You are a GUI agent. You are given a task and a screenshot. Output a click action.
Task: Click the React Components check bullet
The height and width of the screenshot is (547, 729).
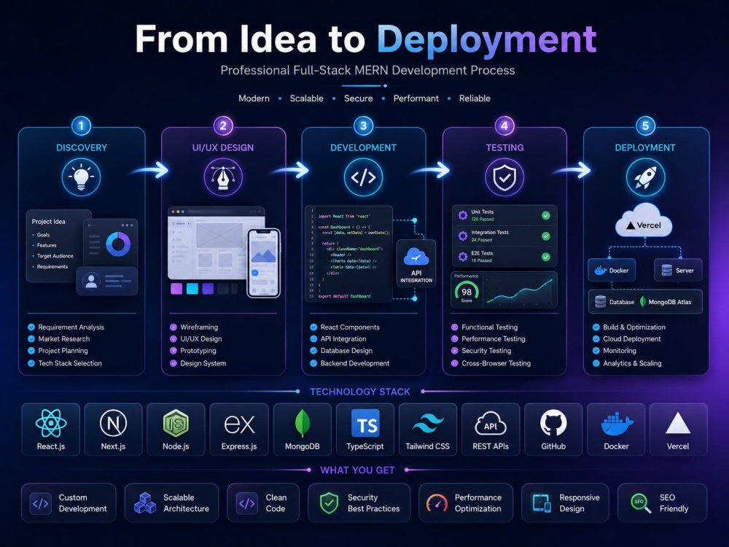point(313,327)
